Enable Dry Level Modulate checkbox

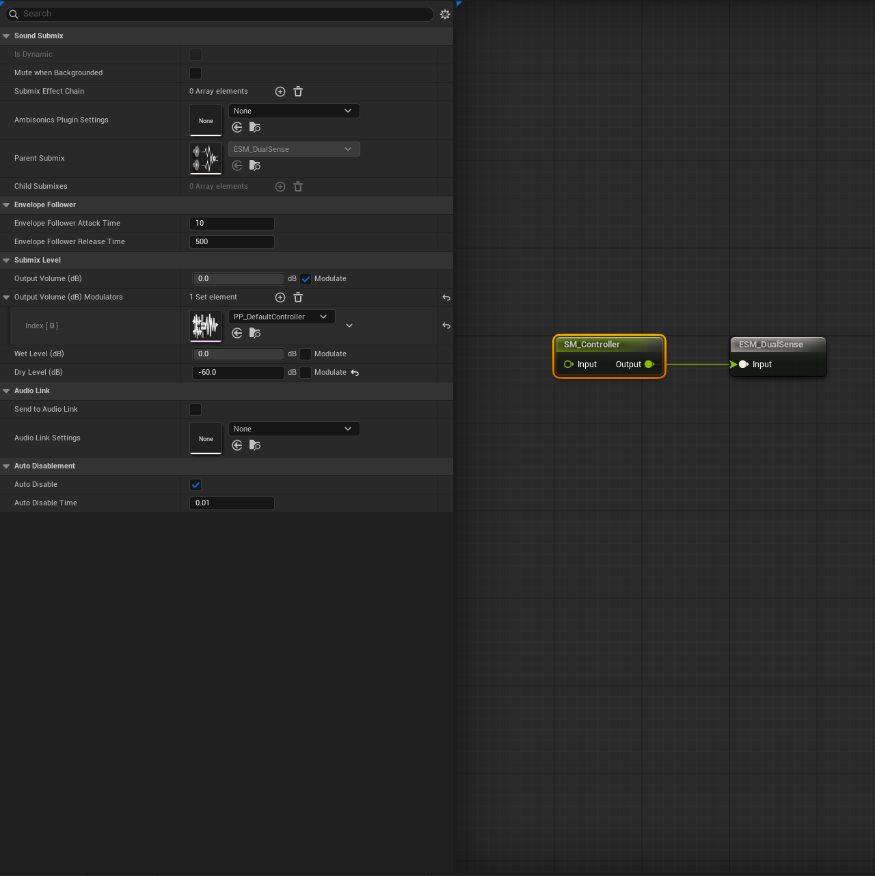click(306, 373)
